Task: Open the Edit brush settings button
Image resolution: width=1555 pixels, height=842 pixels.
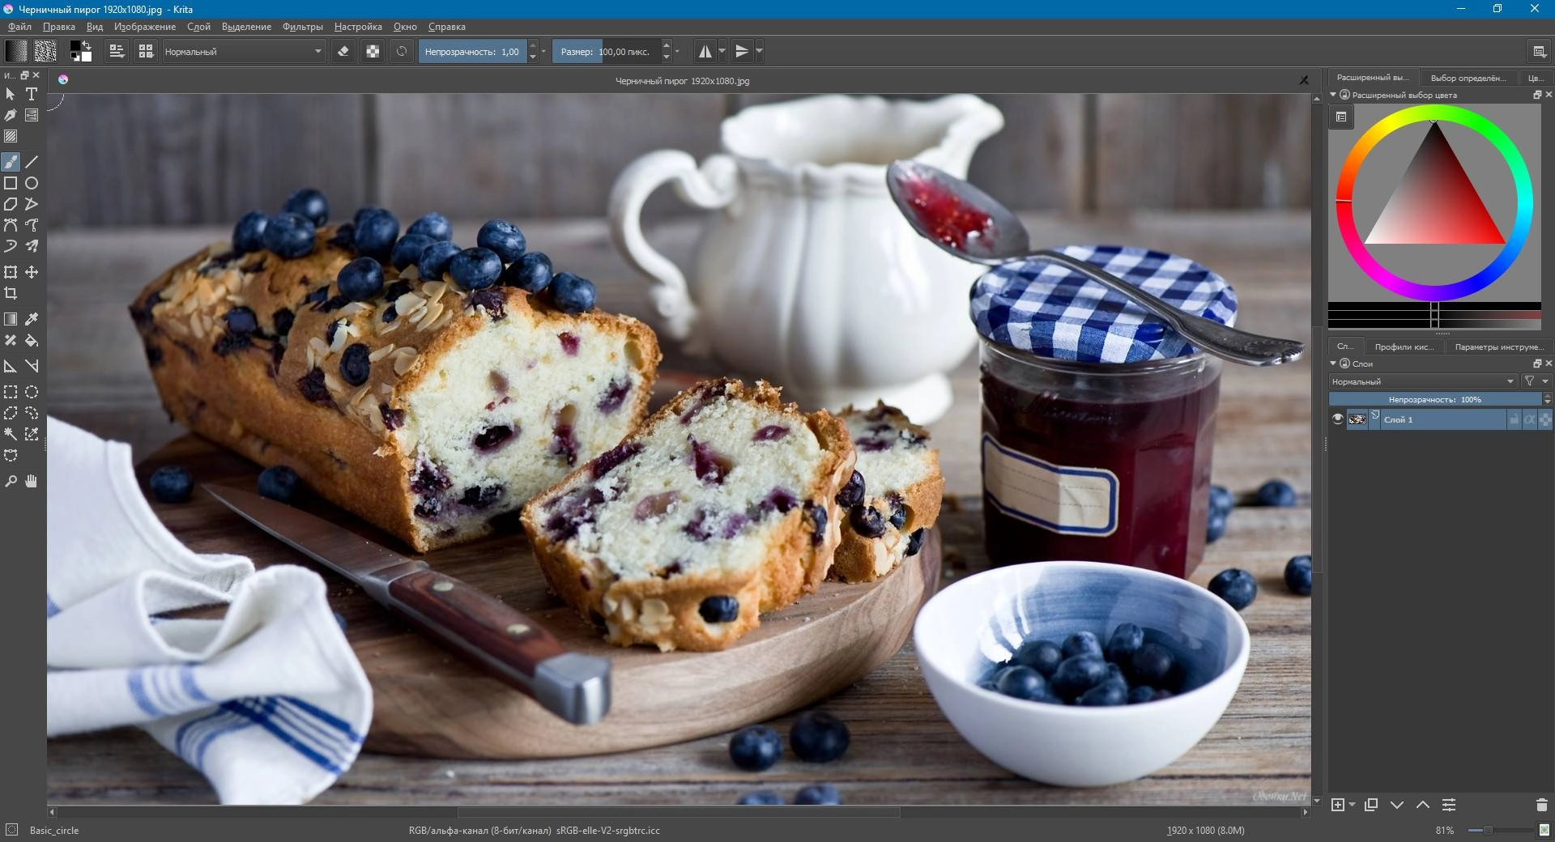Action: point(117,51)
